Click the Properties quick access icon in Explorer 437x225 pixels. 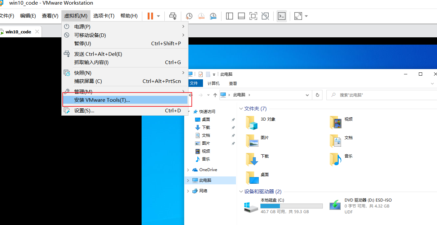click(201, 74)
